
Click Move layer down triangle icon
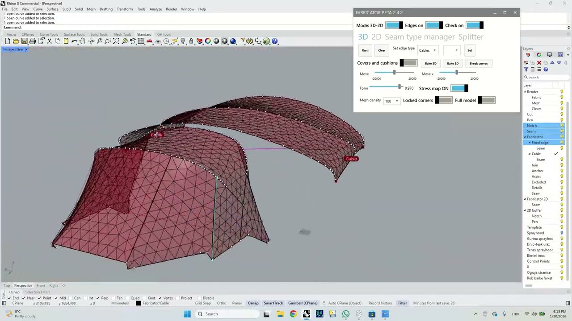click(559, 63)
